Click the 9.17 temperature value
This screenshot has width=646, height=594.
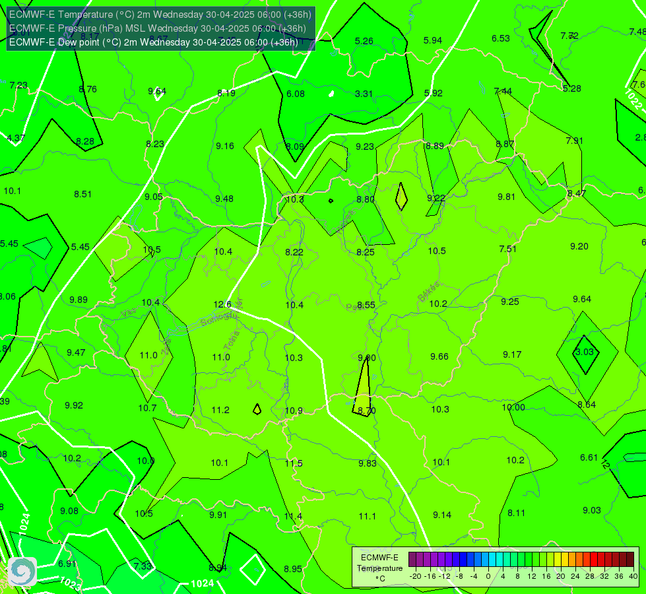[x=512, y=354]
